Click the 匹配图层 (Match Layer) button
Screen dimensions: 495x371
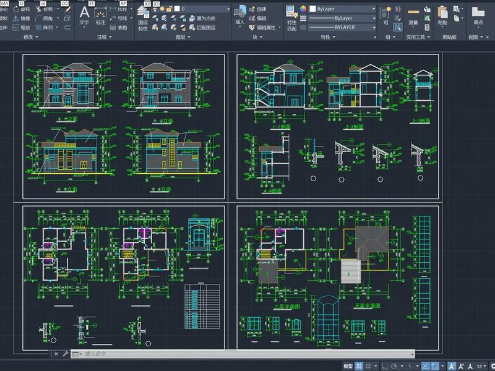tap(202, 27)
